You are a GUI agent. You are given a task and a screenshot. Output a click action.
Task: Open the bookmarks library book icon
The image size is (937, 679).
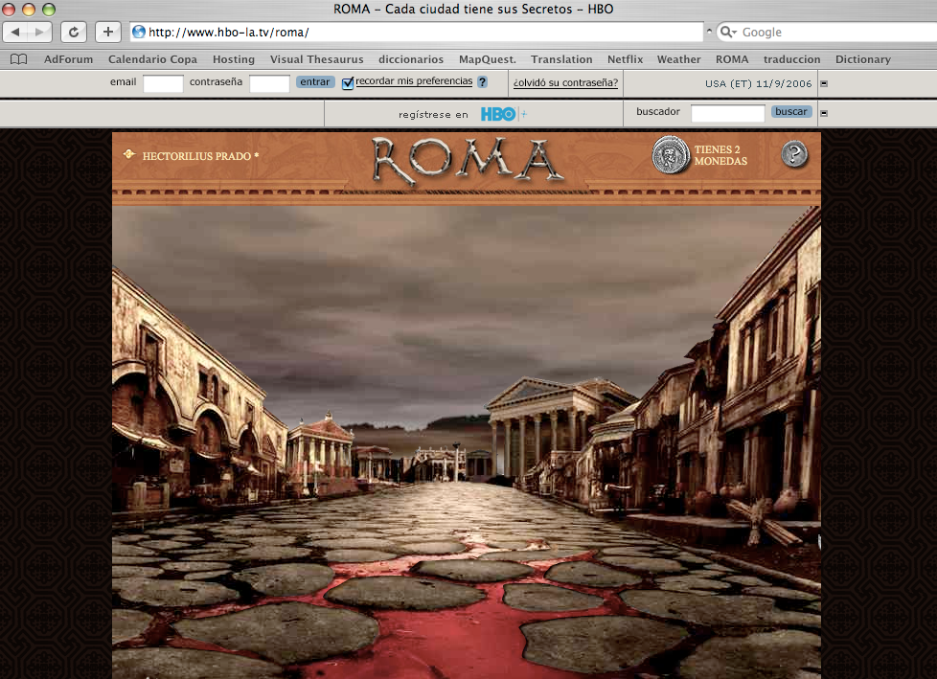pyautogui.click(x=18, y=59)
